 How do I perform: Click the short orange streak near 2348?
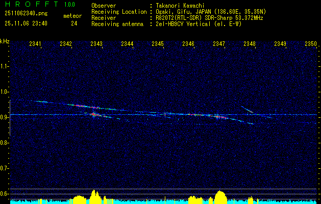click(x=250, y=111)
